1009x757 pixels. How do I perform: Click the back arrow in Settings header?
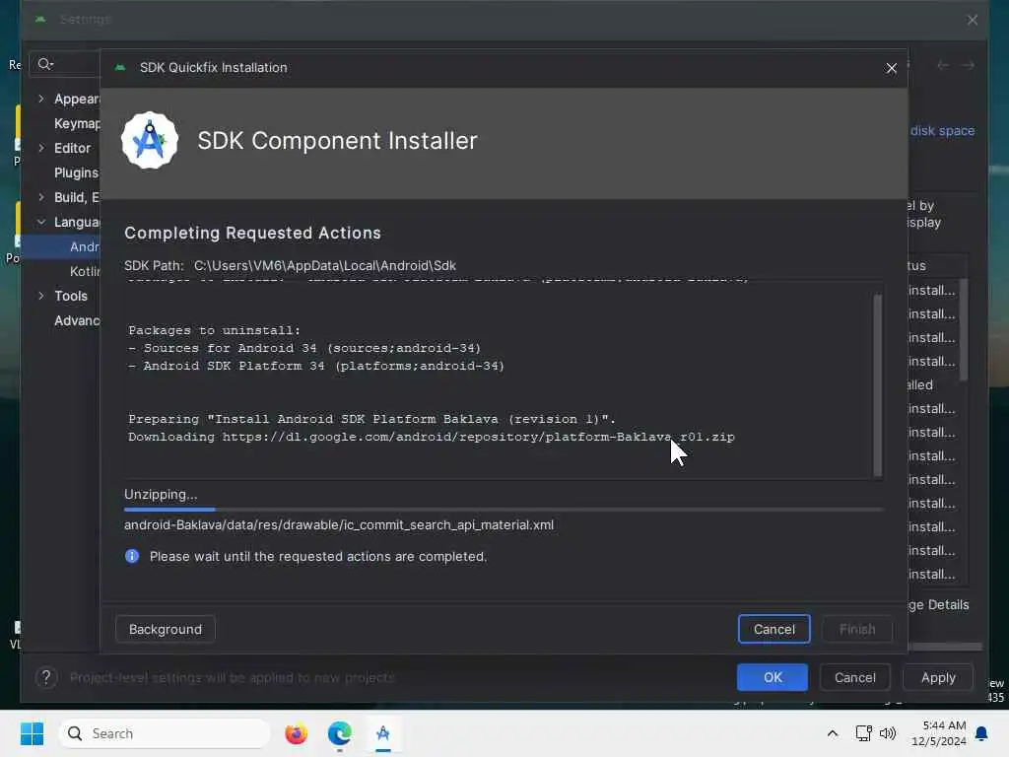(x=943, y=65)
